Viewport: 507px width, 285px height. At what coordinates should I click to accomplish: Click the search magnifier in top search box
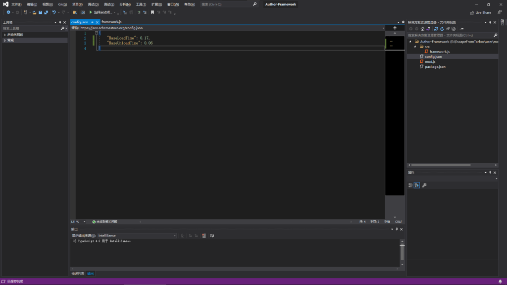254,4
